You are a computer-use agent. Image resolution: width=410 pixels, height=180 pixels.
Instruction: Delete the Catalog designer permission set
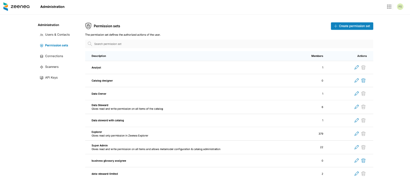363,81
